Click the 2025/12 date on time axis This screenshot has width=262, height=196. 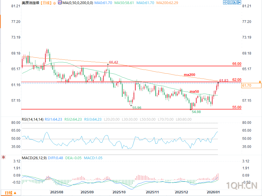(x=181, y=192)
